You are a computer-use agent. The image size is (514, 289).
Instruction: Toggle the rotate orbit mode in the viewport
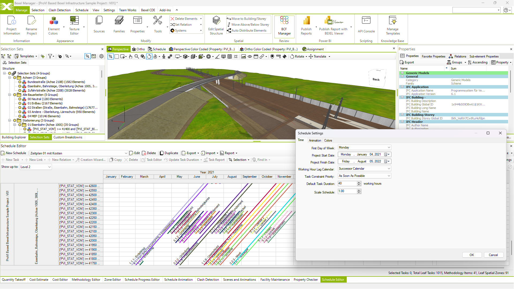coord(149,56)
